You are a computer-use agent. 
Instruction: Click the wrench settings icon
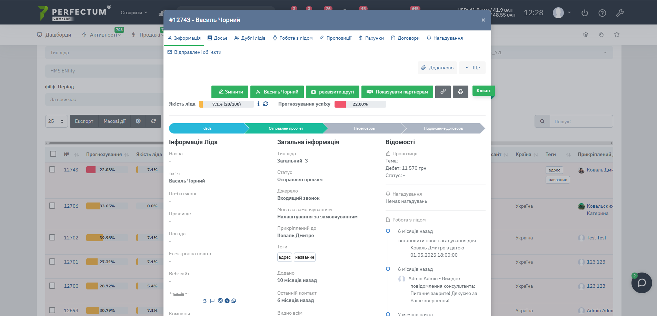[620, 13]
